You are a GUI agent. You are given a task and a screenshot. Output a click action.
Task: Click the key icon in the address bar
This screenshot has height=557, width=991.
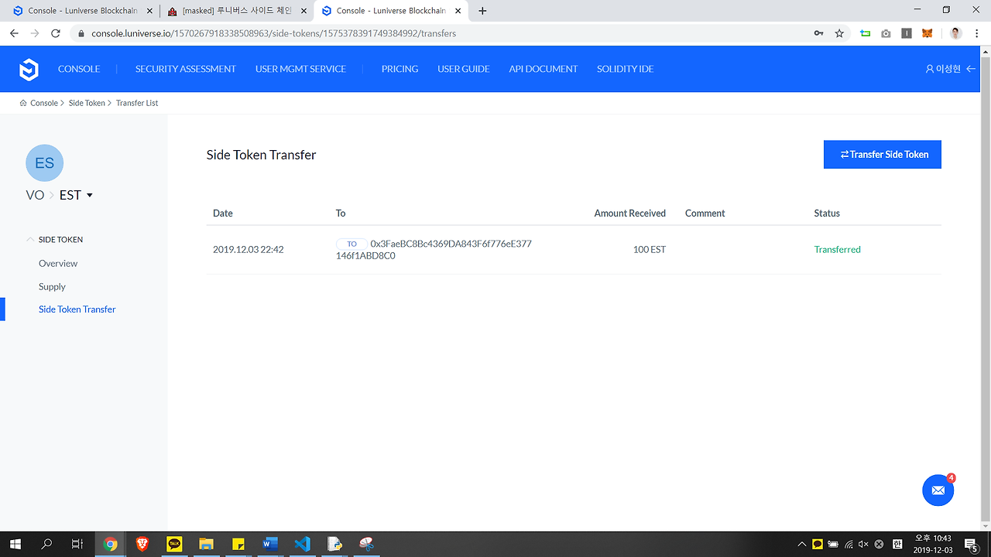[x=818, y=33]
